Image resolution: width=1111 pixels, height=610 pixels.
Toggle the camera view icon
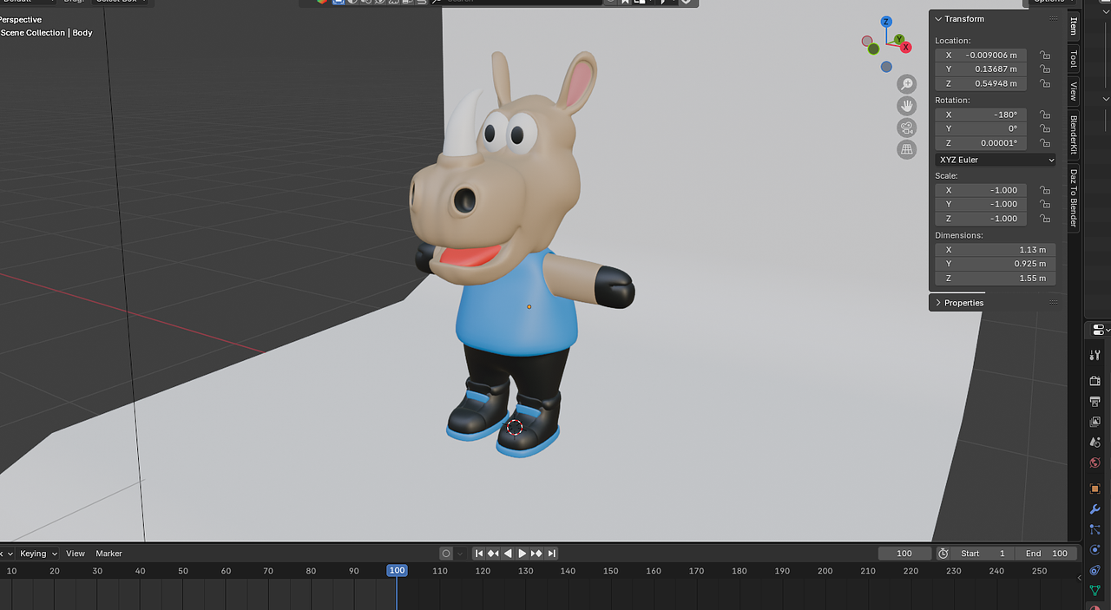pos(907,128)
